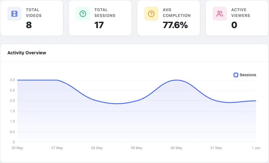Click the chart line end point at 1 Jun
Image resolution: width=269 pixels, height=163 pixels.
point(256,101)
